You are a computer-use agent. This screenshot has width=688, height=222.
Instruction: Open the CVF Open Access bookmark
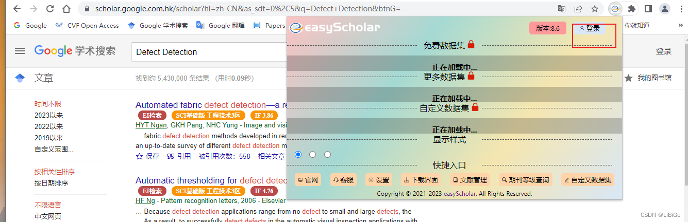pyautogui.click(x=87, y=25)
